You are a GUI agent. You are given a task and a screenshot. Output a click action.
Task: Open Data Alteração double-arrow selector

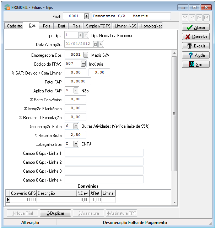pyautogui.click(x=101, y=44)
